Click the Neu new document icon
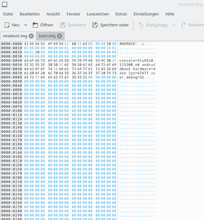204x220 pixels. coord(7,25)
